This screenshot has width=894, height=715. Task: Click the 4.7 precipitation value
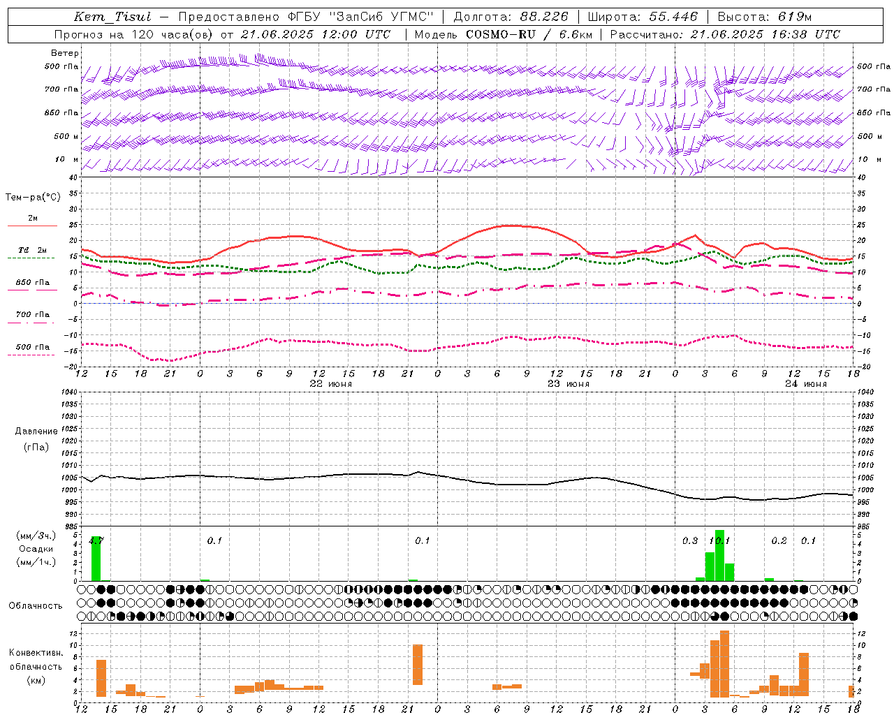coord(96,540)
